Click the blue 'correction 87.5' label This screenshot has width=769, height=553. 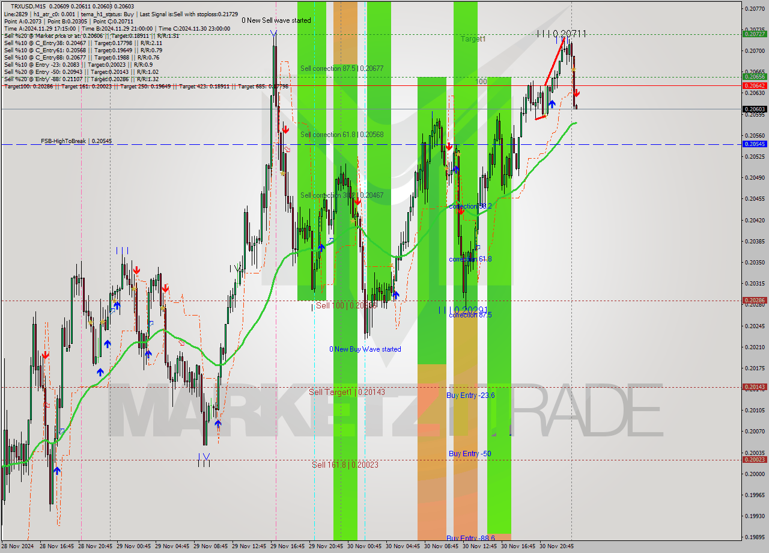click(x=470, y=315)
